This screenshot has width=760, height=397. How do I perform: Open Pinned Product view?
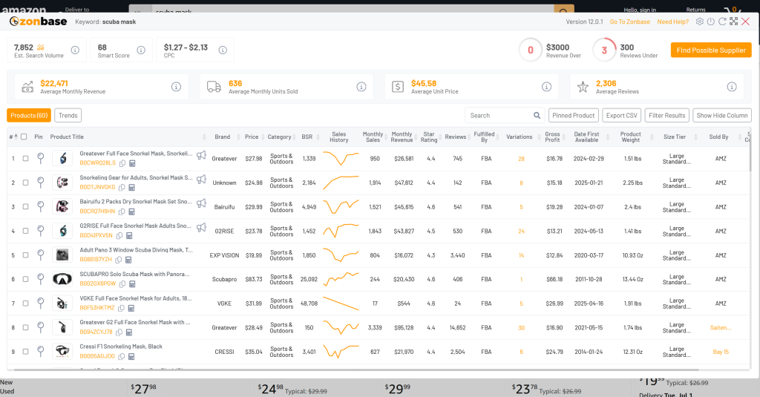tap(574, 115)
